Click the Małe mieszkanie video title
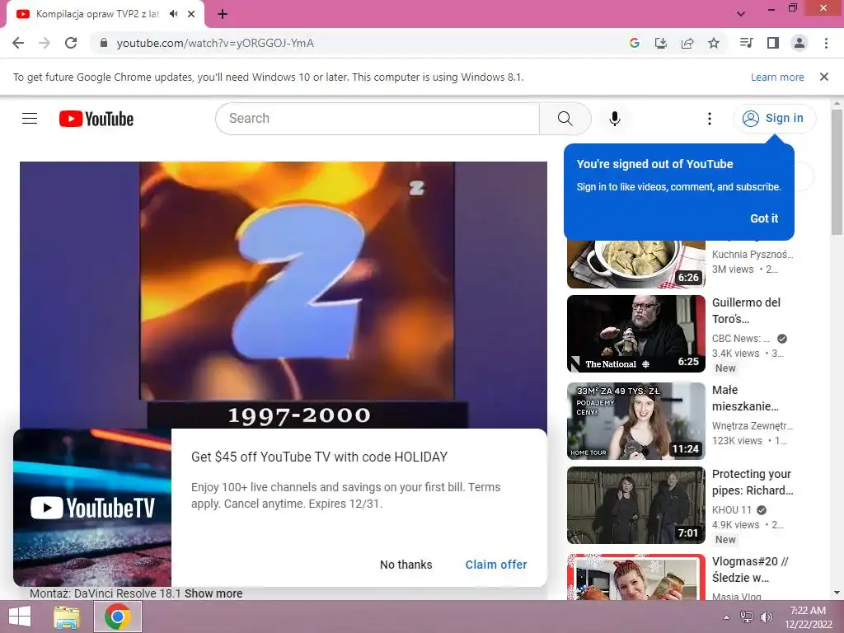 (x=745, y=398)
